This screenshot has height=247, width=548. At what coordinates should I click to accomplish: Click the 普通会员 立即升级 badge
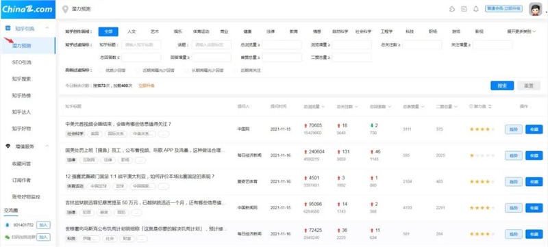[503, 9]
